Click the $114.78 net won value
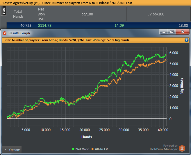Image resolution: width=191 pixels, height=155 pixels. click(45, 26)
